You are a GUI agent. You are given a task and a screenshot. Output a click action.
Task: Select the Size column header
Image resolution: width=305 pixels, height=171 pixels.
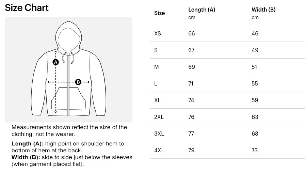point(160,13)
